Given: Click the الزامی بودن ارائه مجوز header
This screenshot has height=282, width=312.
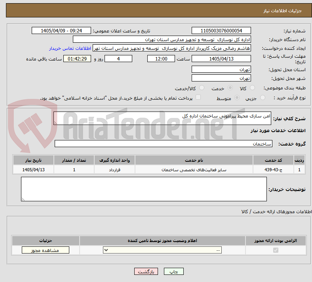Looking at the screenshot, I should tap(276, 240).
